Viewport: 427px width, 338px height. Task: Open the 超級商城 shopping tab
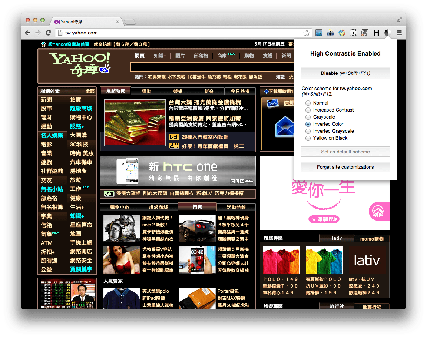pyautogui.click(x=158, y=207)
